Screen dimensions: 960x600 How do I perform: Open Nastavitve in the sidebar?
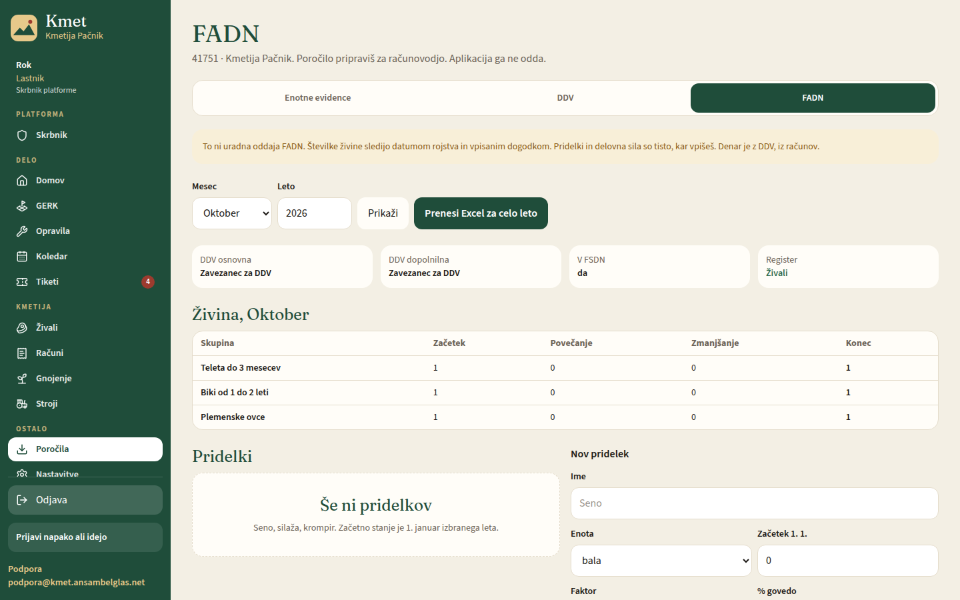pyautogui.click(x=85, y=472)
